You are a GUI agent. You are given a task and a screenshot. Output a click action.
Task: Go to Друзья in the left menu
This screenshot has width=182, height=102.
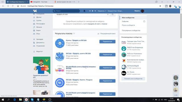(39, 17)
